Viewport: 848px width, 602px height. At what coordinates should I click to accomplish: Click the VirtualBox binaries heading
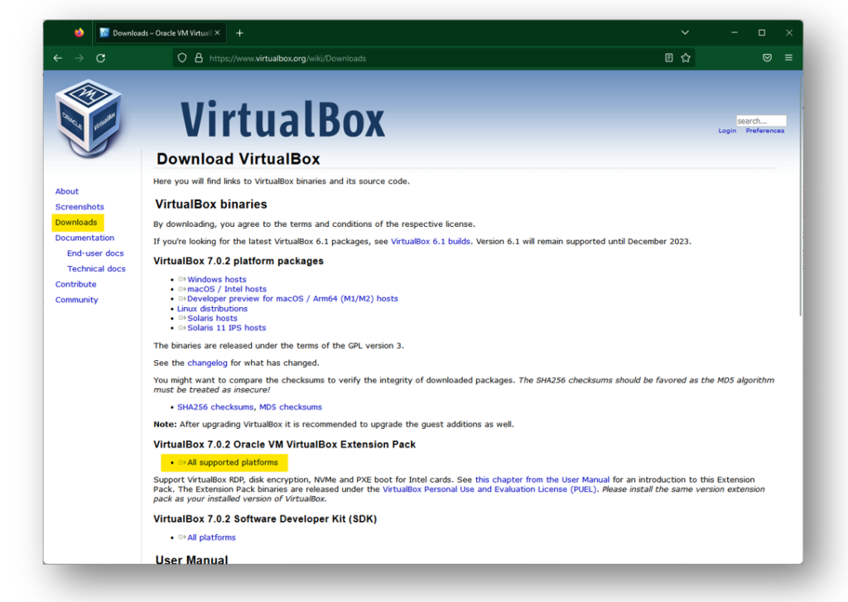211,205
